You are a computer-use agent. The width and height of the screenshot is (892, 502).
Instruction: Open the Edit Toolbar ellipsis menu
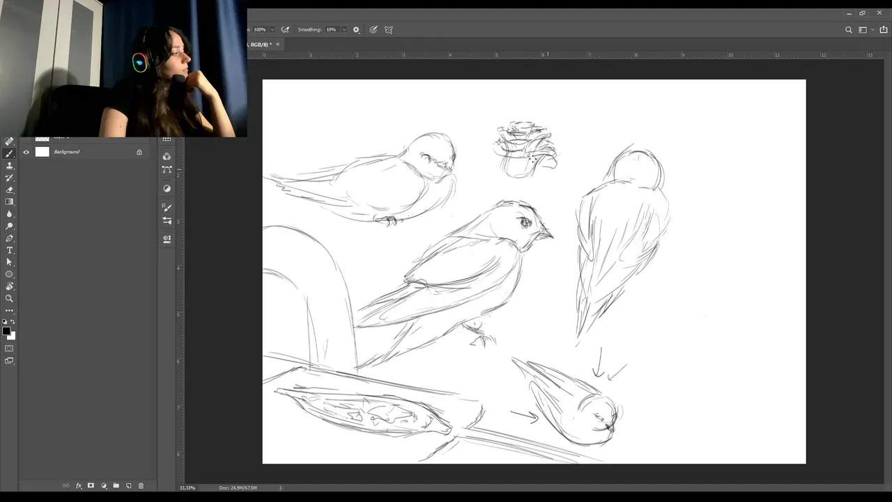(9, 310)
